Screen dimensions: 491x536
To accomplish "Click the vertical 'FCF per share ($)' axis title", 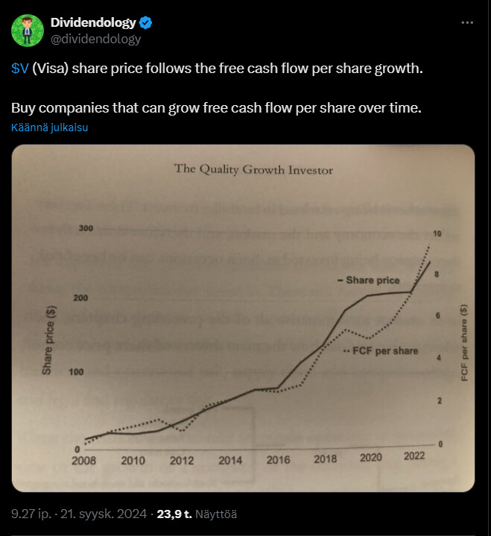I will (464, 343).
